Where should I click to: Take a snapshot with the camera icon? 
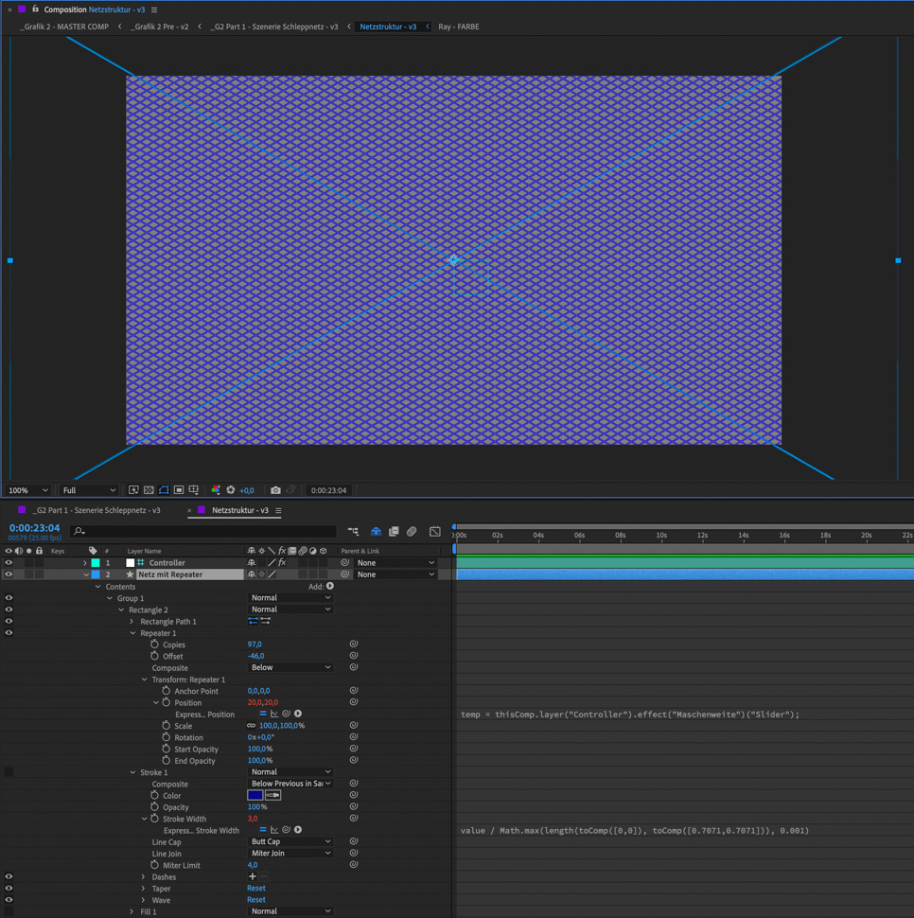pyautogui.click(x=275, y=490)
